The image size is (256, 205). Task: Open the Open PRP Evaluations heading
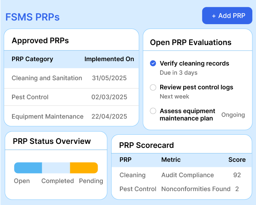coord(191,42)
